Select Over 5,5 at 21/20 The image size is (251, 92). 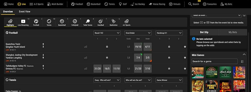point(138,68)
